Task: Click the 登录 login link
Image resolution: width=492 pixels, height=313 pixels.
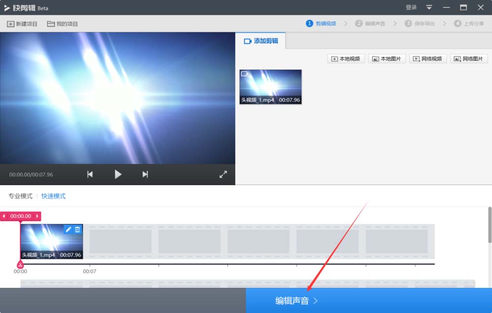Action: 411,7
